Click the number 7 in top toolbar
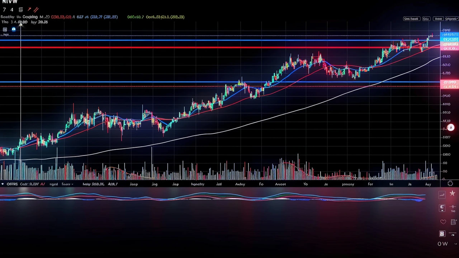The height and width of the screenshot is (258, 459). 4,10
